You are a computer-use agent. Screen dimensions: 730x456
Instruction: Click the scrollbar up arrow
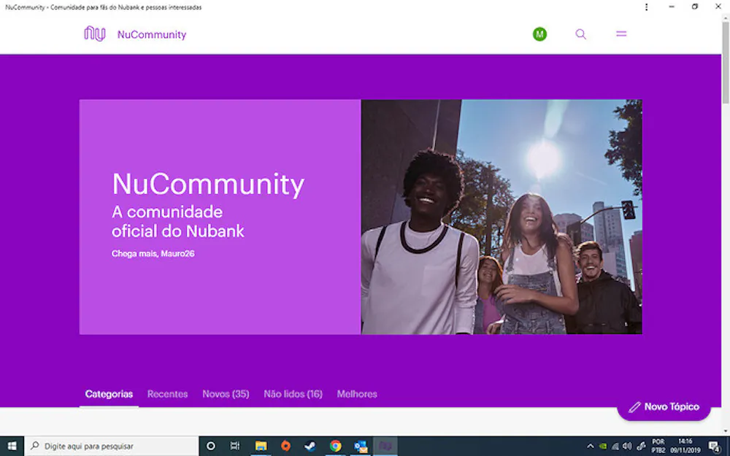(726, 18)
